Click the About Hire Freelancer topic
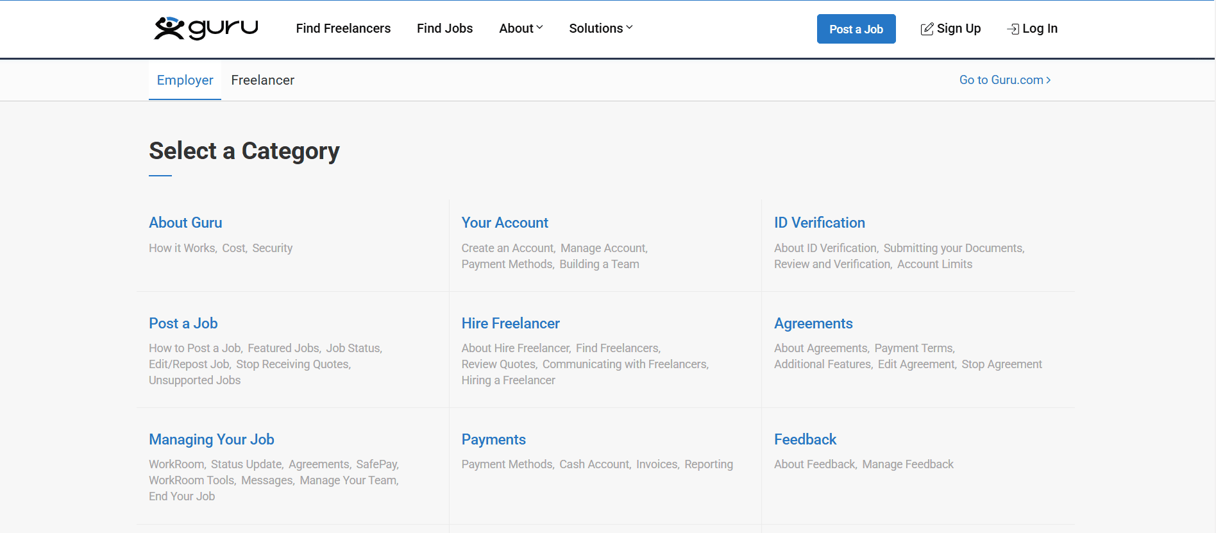This screenshot has width=1216, height=533. [x=515, y=348]
